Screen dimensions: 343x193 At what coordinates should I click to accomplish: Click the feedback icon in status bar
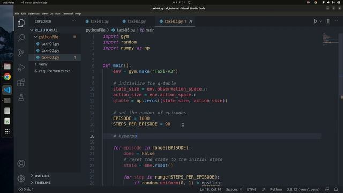click(x=327, y=189)
